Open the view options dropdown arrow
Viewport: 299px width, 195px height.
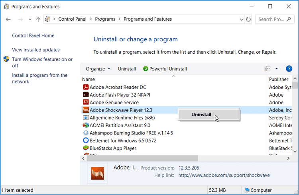[277, 68]
